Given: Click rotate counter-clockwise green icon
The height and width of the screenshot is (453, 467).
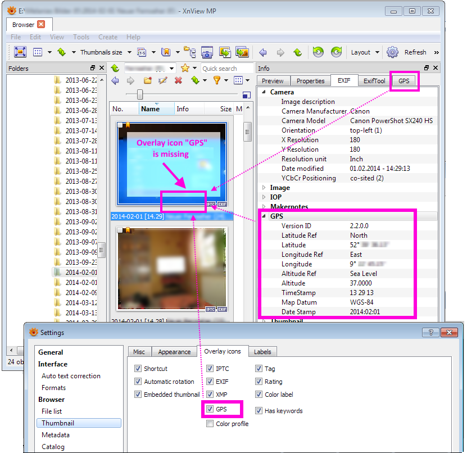Looking at the screenshot, I should pos(318,52).
